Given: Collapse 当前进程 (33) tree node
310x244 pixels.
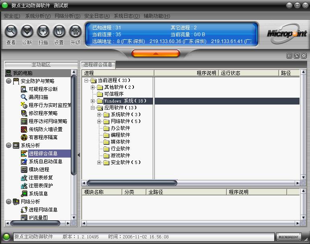Looking at the screenshot, I should click(86, 80).
